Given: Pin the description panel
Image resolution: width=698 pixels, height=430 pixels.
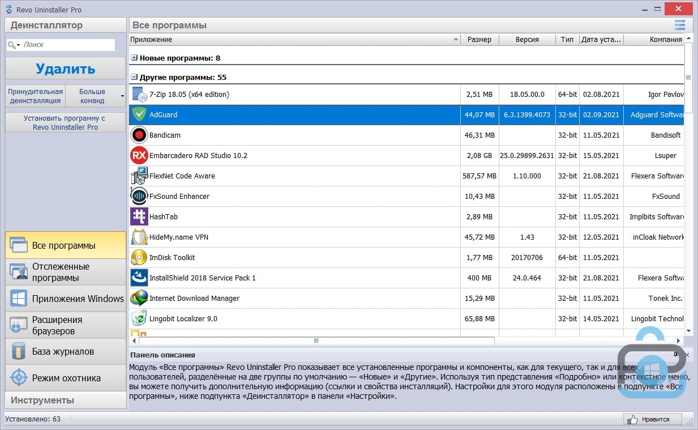Looking at the screenshot, I should [676, 355].
